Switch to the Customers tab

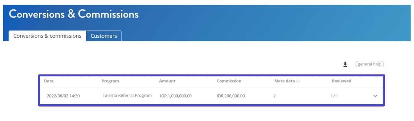[x=104, y=36]
